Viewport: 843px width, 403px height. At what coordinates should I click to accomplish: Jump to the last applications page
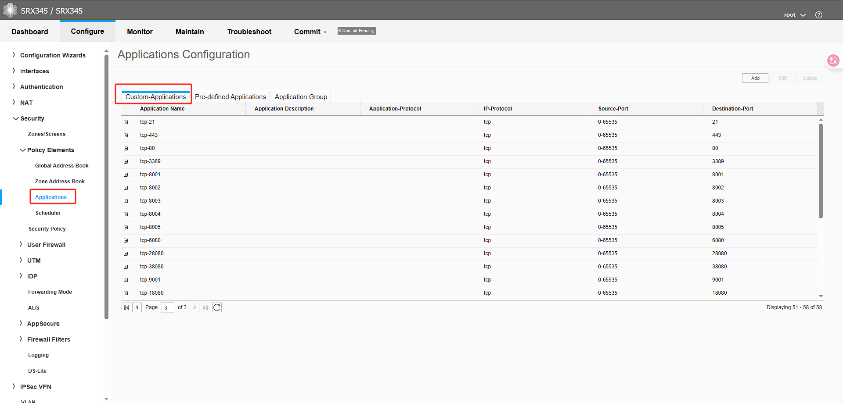coord(205,307)
